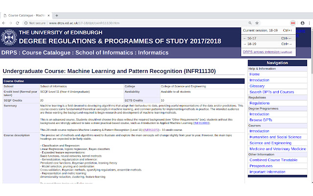
Task: Open the Glossary navigation link
Action: click(x=257, y=86)
